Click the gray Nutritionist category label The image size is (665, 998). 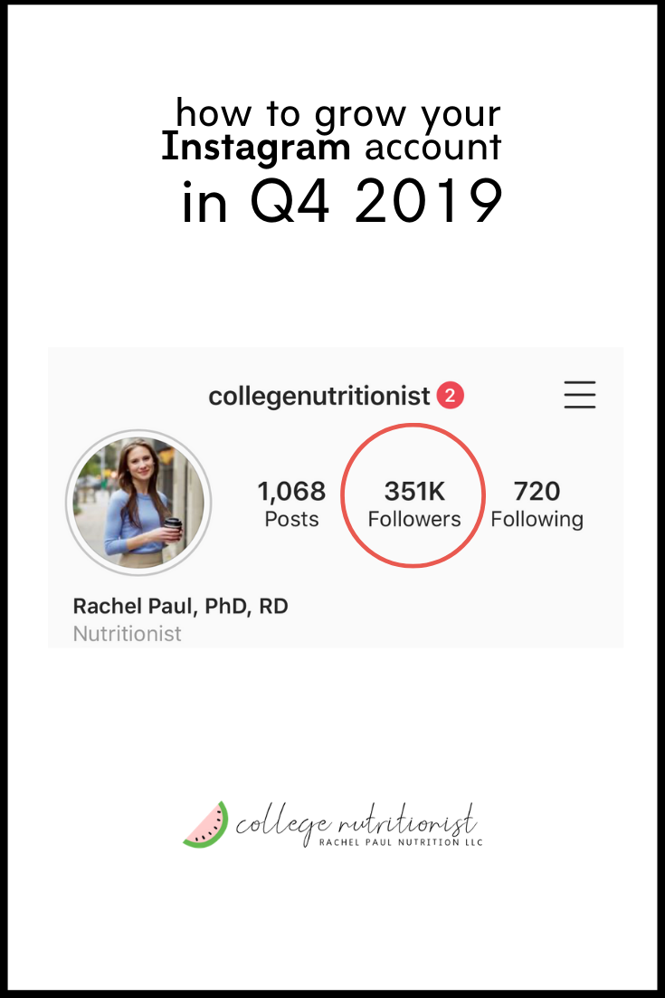[x=127, y=634]
